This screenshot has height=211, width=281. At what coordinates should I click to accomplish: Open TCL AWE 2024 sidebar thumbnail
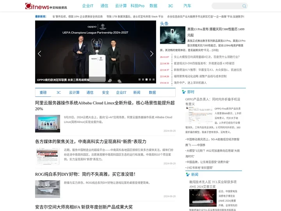[203, 198]
